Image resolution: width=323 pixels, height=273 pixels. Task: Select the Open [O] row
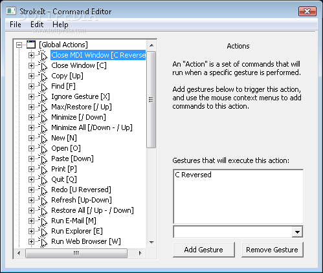pos(66,148)
